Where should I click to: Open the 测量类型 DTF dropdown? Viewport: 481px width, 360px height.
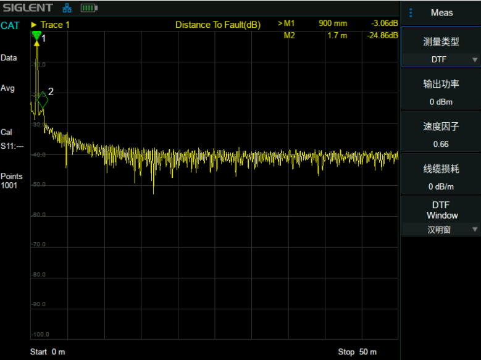tap(441, 50)
